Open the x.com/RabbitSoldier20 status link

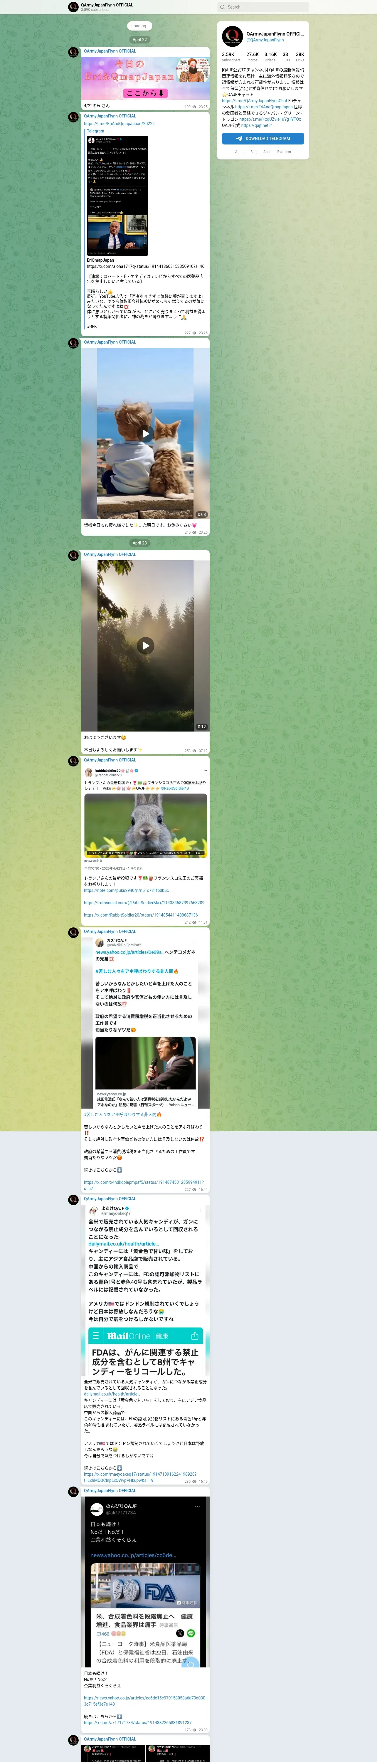(x=141, y=914)
